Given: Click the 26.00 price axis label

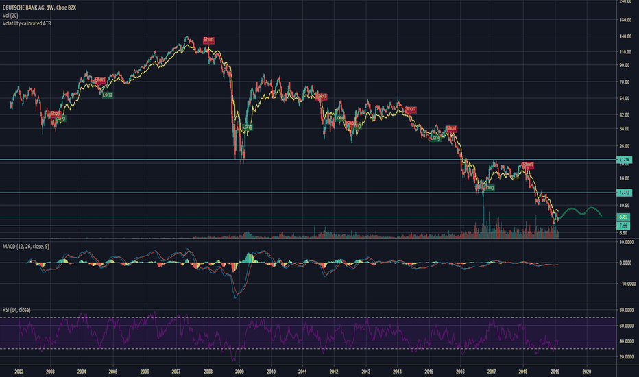Looking at the screenshot, I should coord(625,146).
